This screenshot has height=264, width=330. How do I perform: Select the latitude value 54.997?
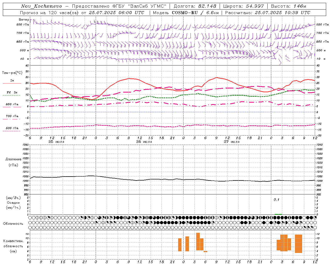click(255, 6)
